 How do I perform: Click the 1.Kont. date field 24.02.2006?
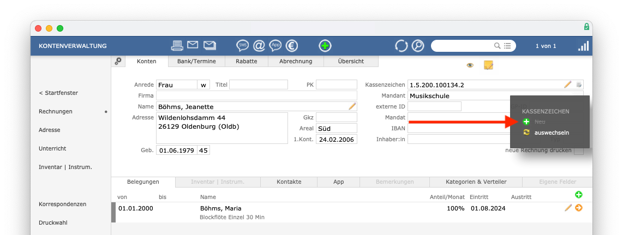pos(337,140)
